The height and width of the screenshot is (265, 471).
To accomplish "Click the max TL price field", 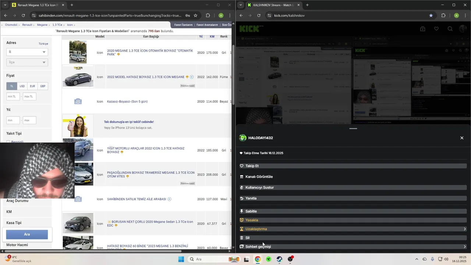I will (29, 96).
